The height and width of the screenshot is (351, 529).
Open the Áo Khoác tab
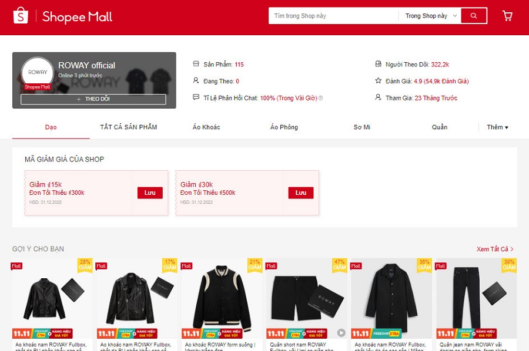pyautogui.click(x=206, y=127)
